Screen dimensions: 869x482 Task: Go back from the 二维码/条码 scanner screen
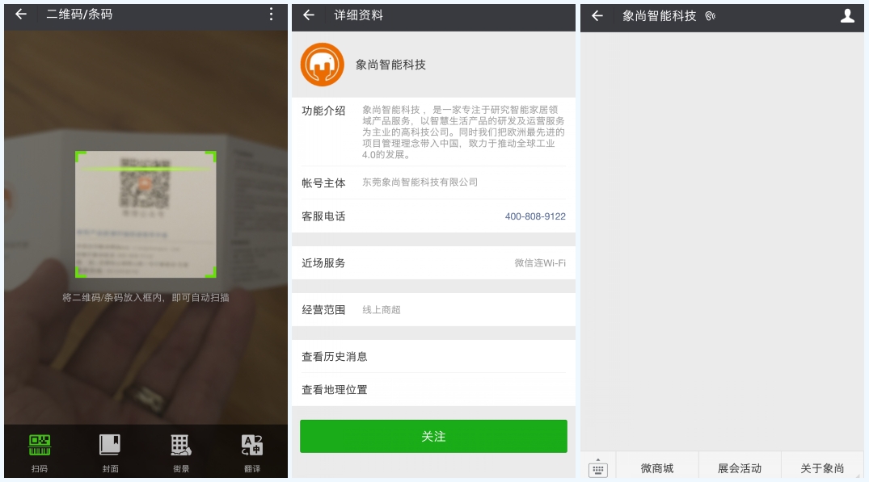pos(21,15)
